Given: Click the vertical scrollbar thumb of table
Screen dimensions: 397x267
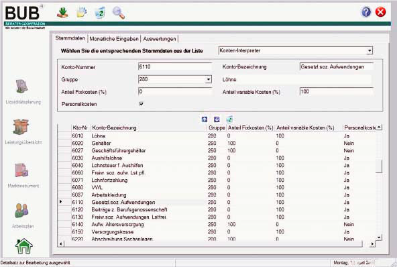Looking at the screenshot, I should pos(379,166).
